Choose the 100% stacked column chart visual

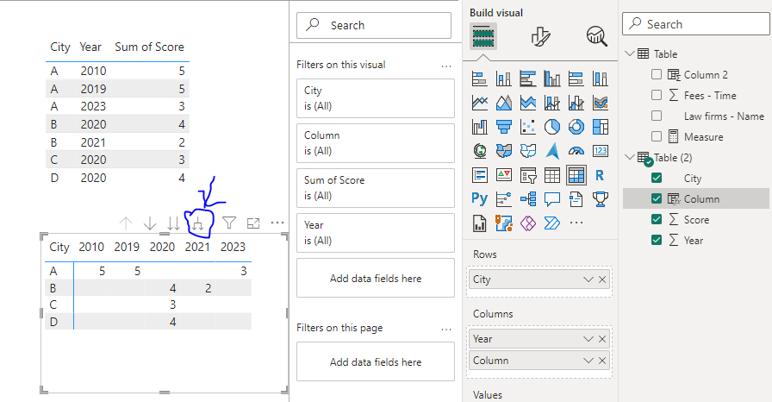point(601,79)
